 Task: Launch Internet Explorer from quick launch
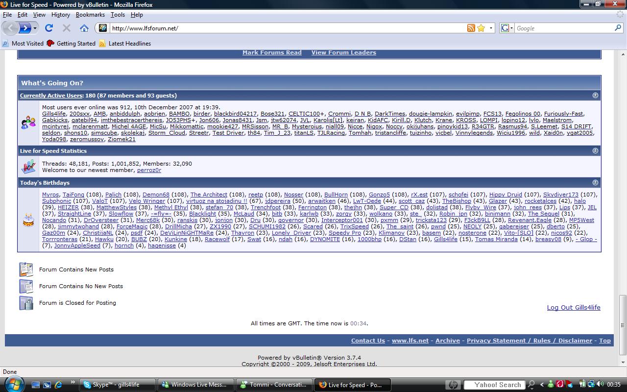59,385
